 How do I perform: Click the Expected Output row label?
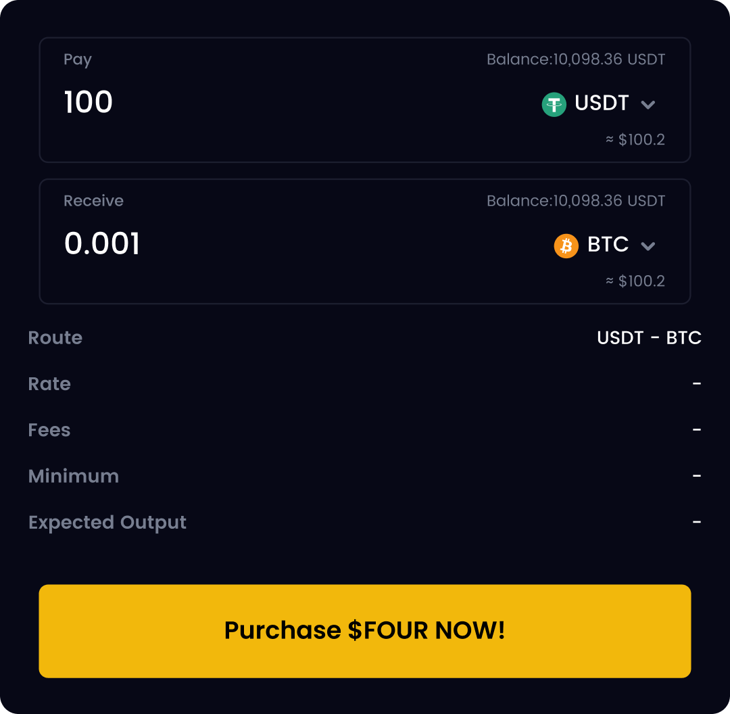click(107, 523)
